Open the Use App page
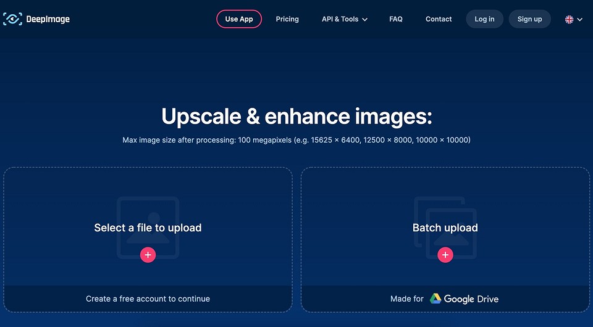The height and width of the screenshot is (327, 593). (x=239, y=19)
